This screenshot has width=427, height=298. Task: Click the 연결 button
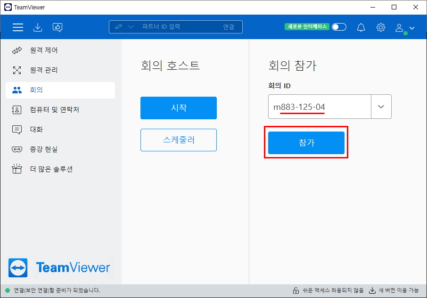coord(229,27)
